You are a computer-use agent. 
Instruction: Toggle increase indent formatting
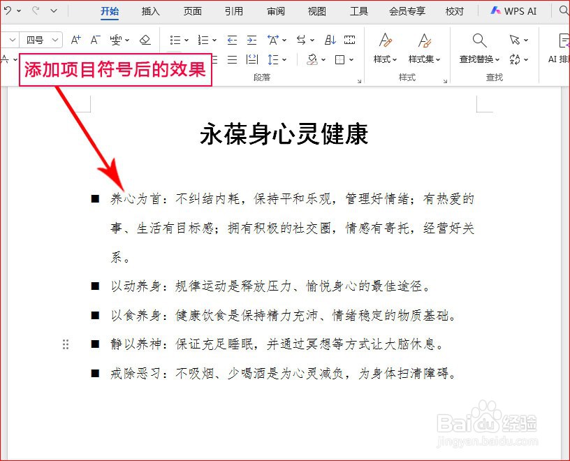pos(253,40)
